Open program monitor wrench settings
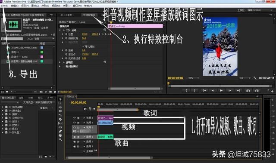This screenshot has height=163, width=276. point(255,78)
